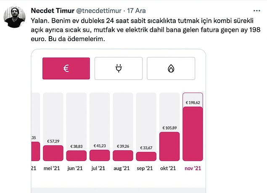Screen dimensions: 267x193
Task: Click the € 105,89 amount label
Action: pyautogui.click(x=169, y=128)
